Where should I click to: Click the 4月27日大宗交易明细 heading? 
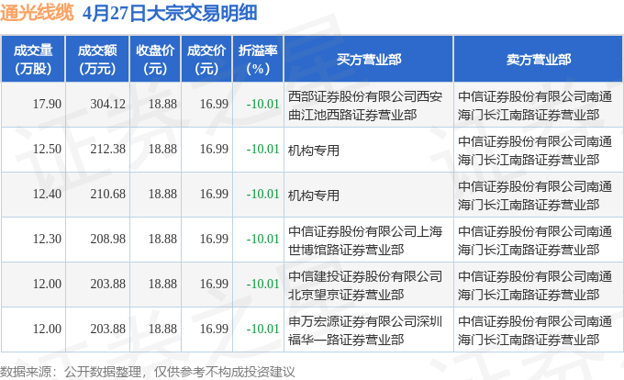click(170, 13)
